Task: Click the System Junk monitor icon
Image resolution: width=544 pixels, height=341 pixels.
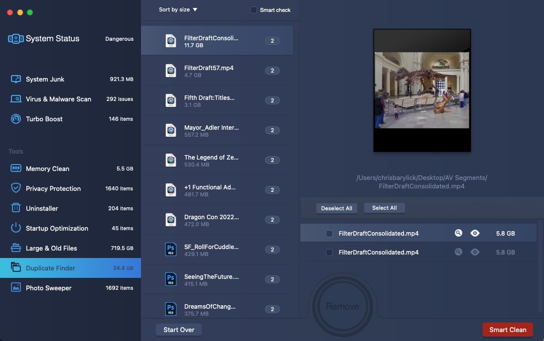Action: pyautogui.click(x=15, y=79)
